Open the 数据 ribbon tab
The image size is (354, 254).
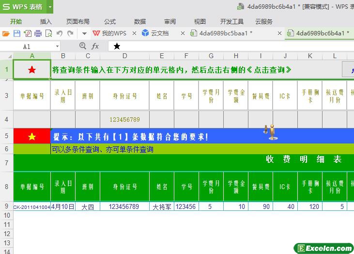pos(140,21)
